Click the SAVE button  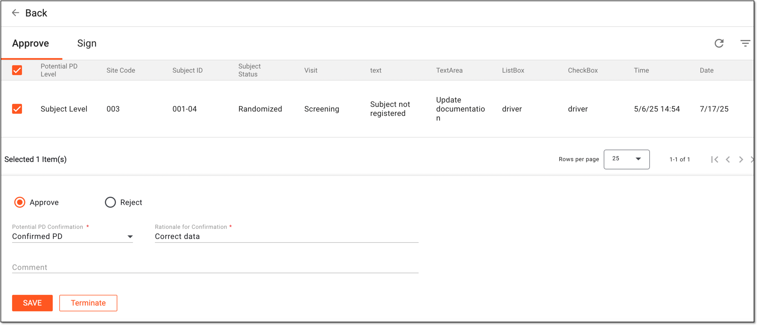pyautogui.click(x=32, y=303)
